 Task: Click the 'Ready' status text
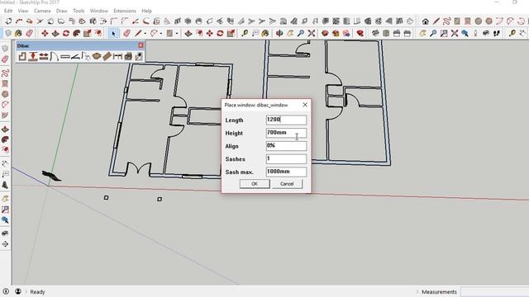[x=37, y=292]
